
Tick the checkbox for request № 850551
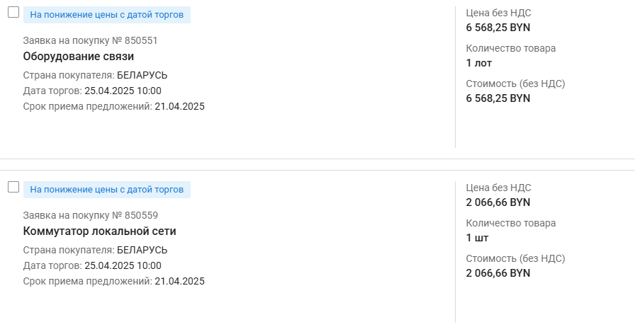(13, 13)
